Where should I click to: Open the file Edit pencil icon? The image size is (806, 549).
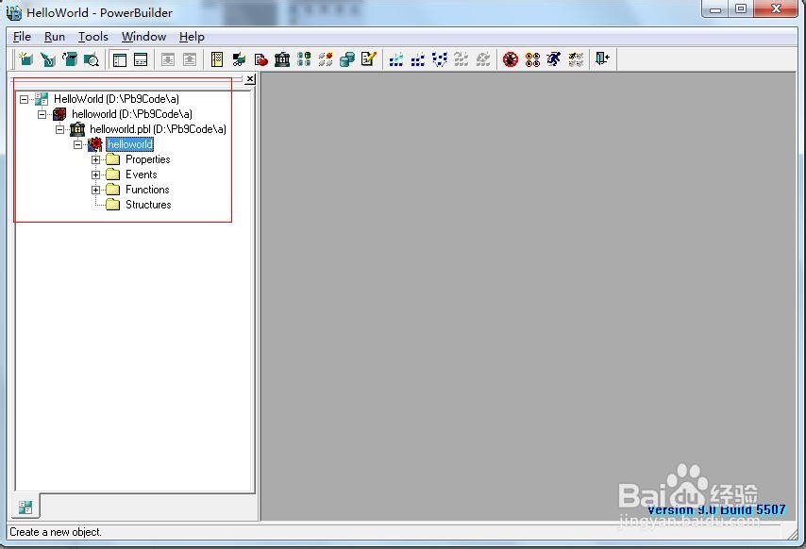click(x=369, y=59)
